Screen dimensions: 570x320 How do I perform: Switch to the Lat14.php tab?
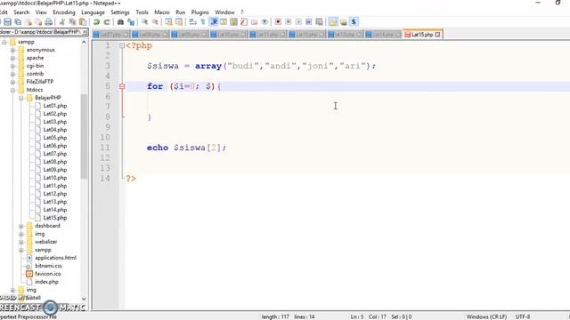pyautogui.click(x=383, y=35)
